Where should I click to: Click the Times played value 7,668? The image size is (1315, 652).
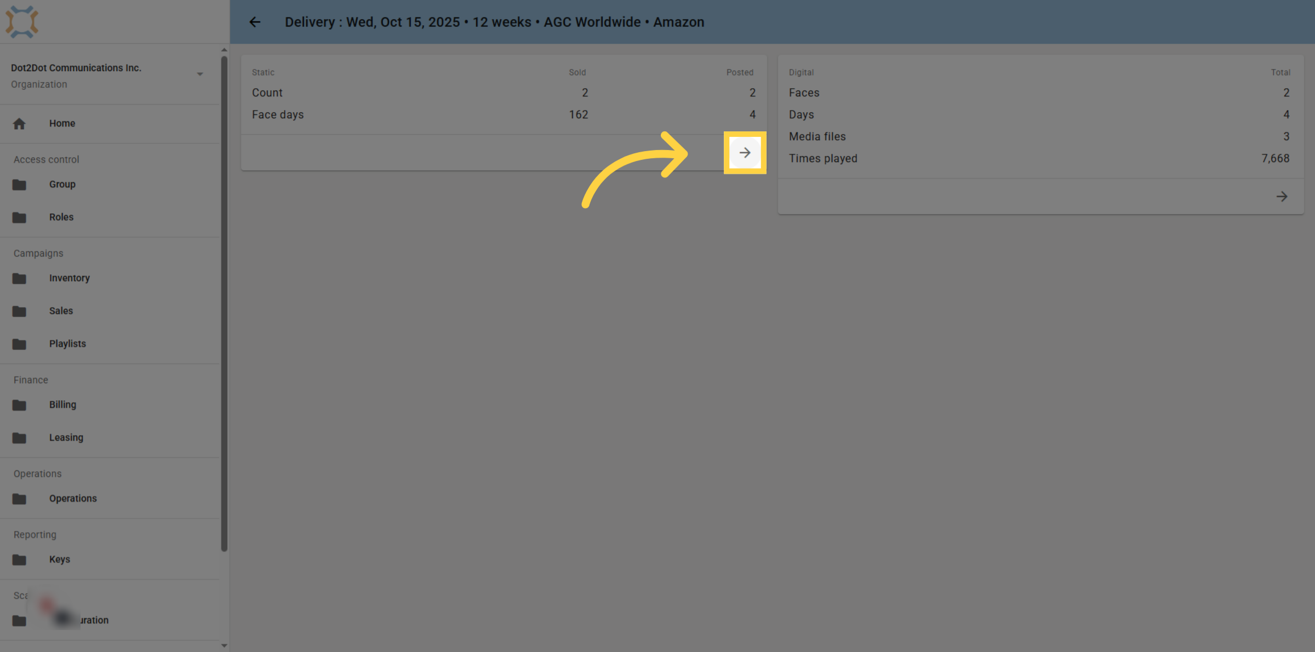(1276, 158)
